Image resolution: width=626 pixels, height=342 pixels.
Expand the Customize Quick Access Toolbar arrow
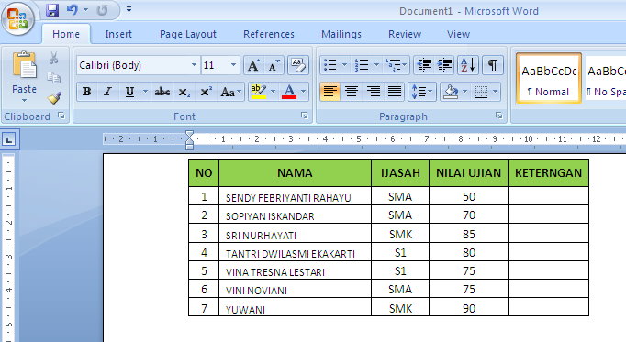point(129,9)
